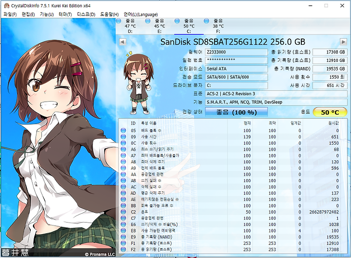The width and height of the screenshot is (351, 258).
Task: Click the 현재 column header
Action: click(247, 123)
